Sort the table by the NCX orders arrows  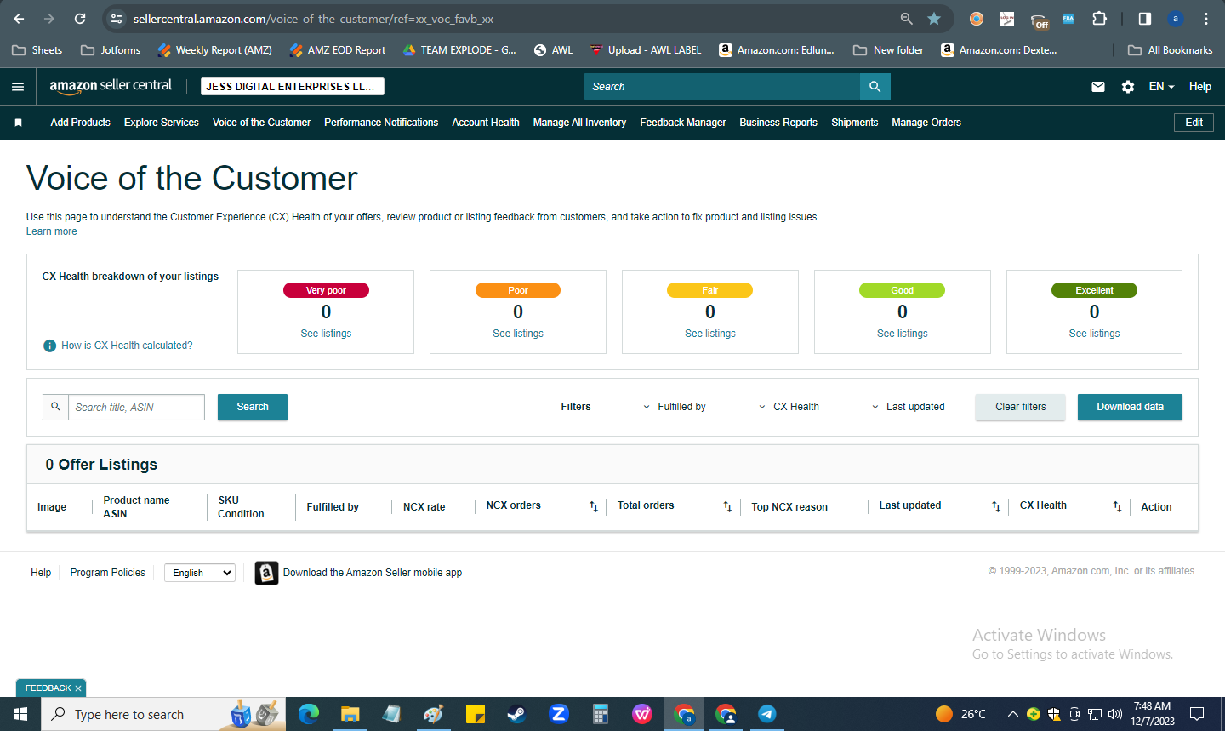(594, 506)
